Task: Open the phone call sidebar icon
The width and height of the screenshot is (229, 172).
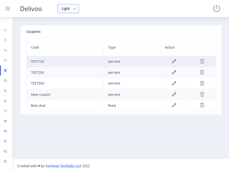Action: (5, 151)
